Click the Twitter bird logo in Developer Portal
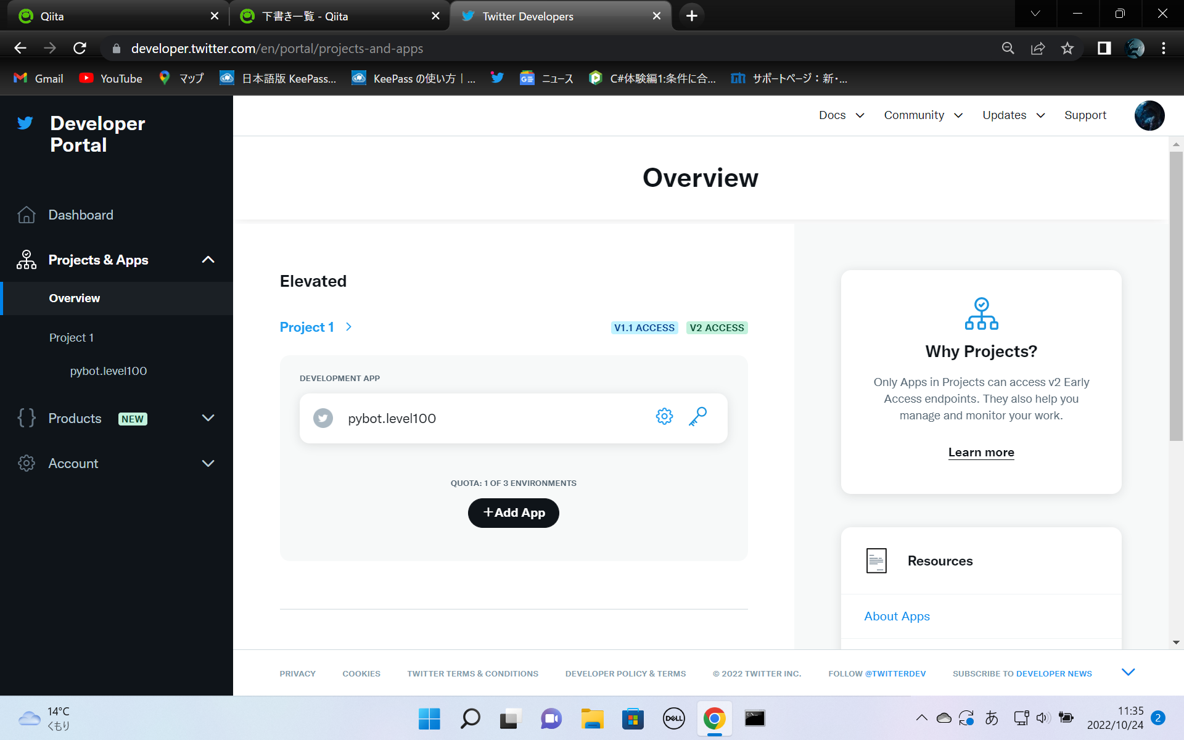The image size is (1184, 740). pos(25,123)
